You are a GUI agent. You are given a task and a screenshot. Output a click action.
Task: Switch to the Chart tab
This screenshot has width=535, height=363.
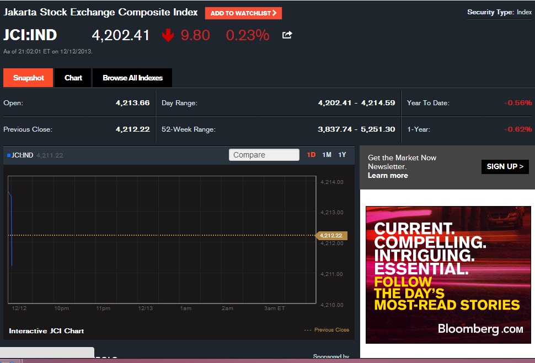tap(73, 78)
